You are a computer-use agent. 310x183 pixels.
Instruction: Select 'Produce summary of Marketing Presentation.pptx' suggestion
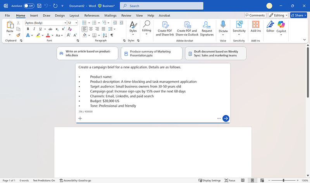[152, 53]
